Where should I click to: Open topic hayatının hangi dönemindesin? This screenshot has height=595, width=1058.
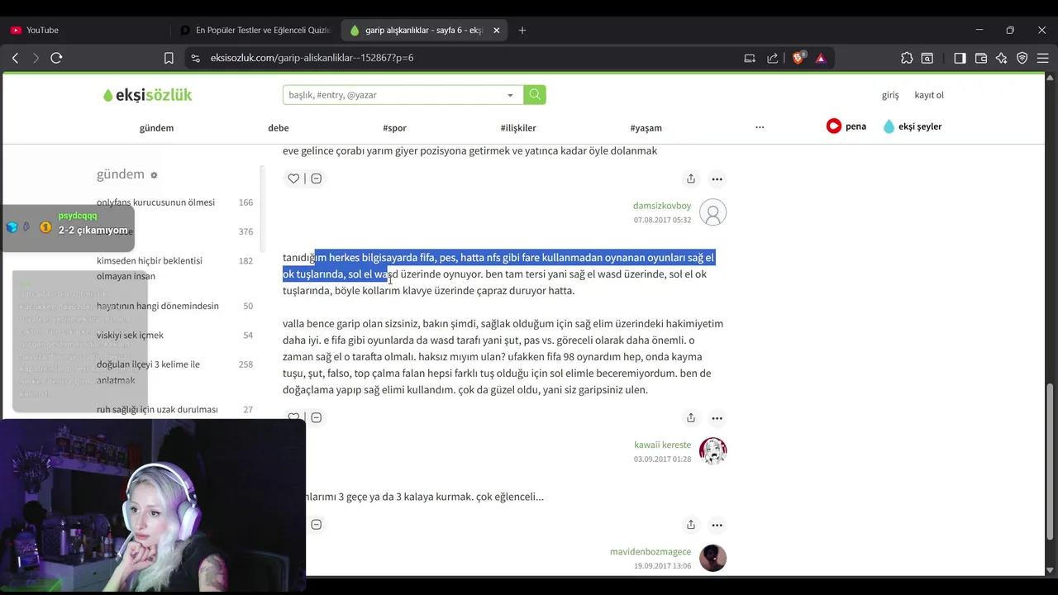pyautogui.click(x=158, y=306)
